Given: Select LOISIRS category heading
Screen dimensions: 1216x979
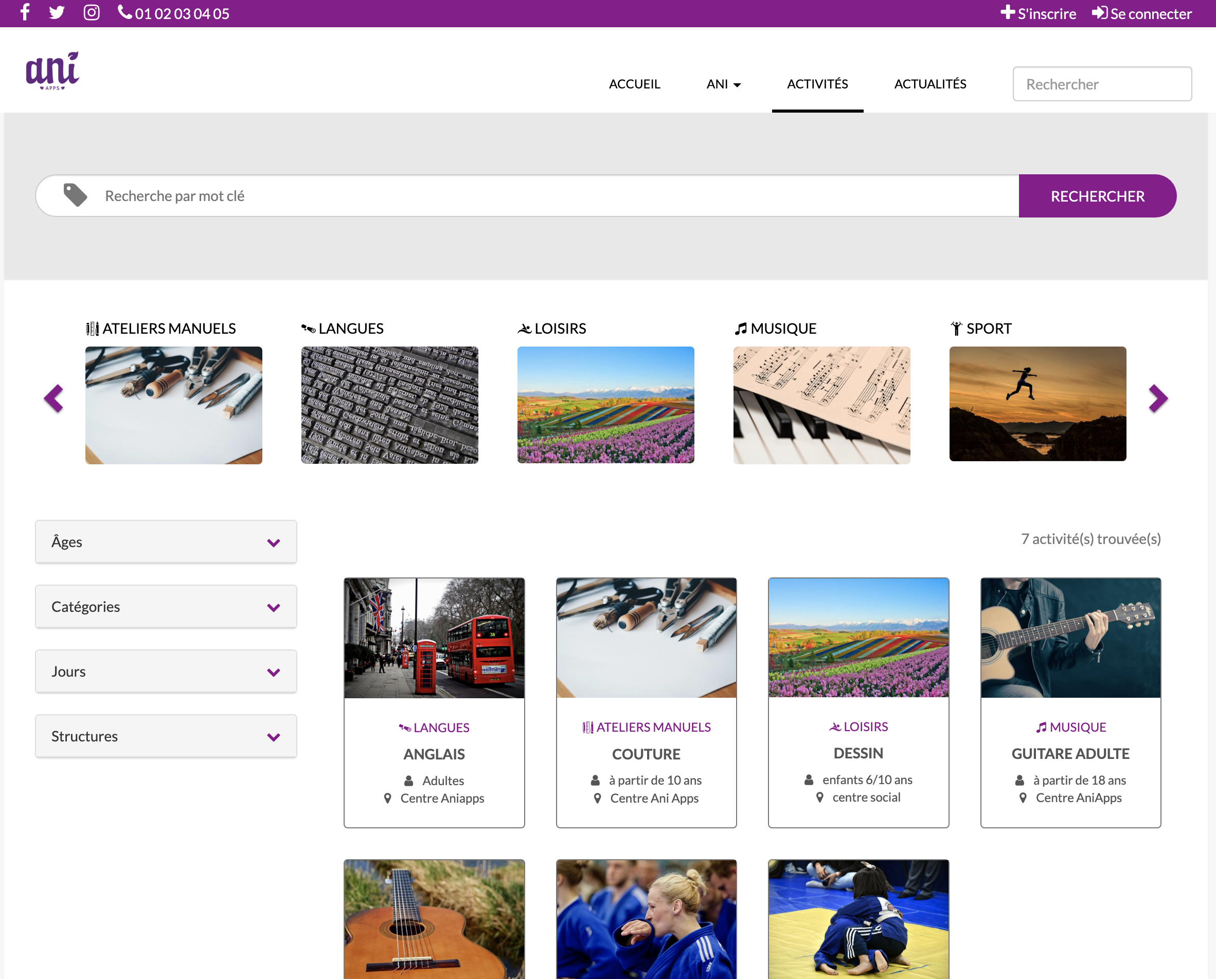Looking at the screenshot, I should [551, 328].
